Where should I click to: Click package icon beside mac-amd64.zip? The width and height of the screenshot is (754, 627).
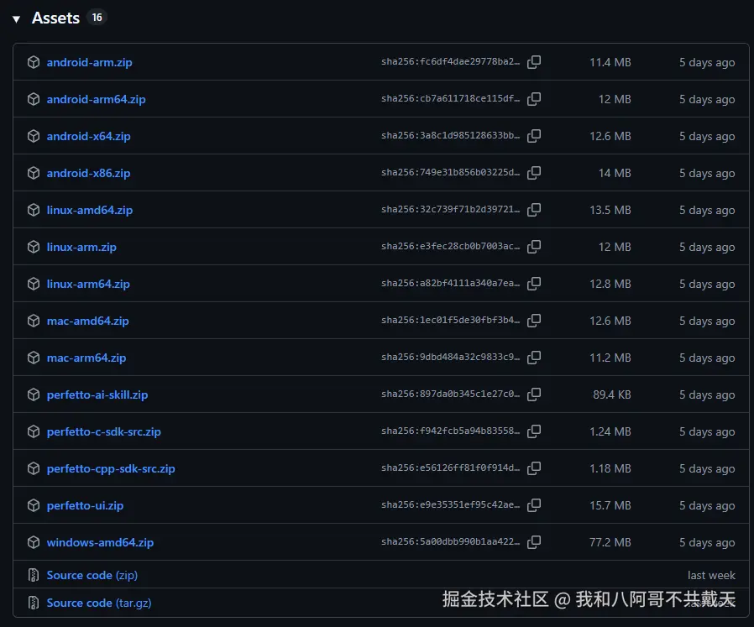pyautogui.click(x=34, y=321)
